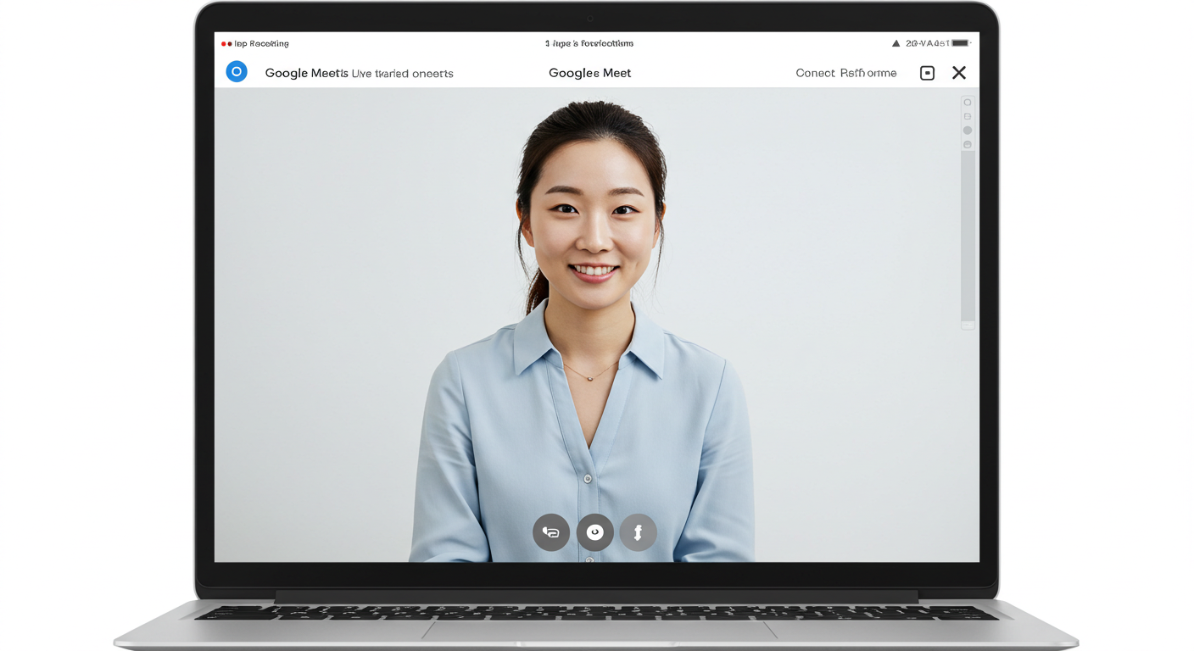Click the vertical scrollbar track on right

click(968, 237)
